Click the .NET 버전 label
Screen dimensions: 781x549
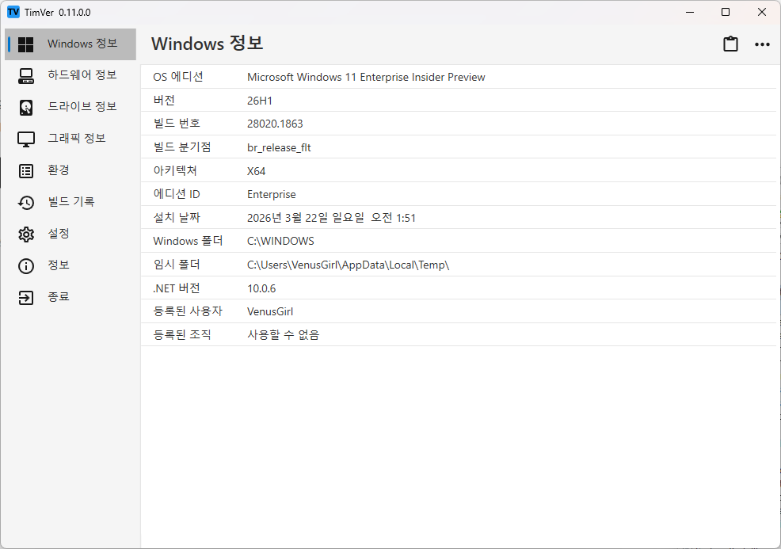pos(177,288)
